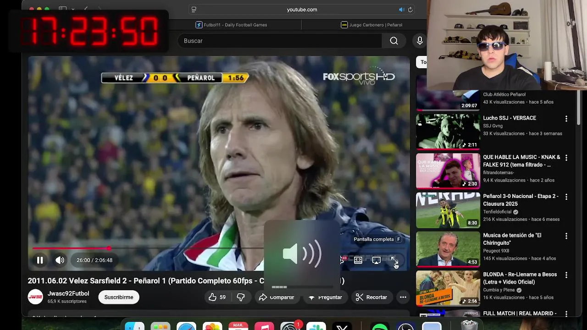Switch the player to theater mode
The width and height of the screenshot is (587, 330).
pyautogui.click(x=358, y=260)
